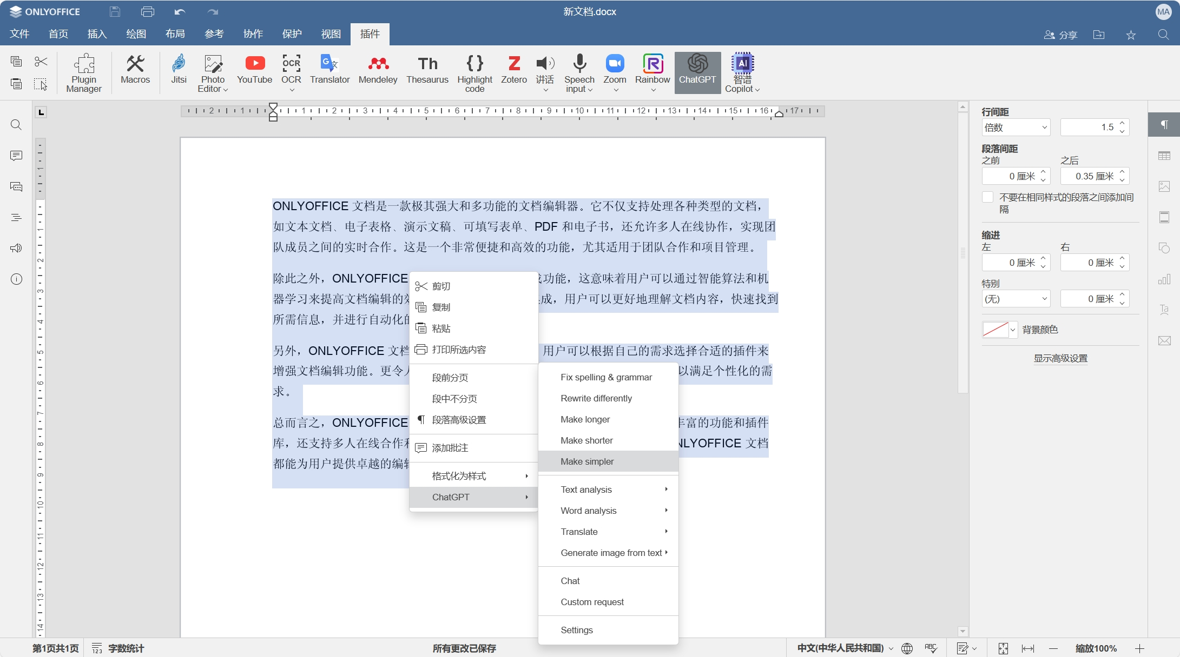The width and height of the screenshot is (1180, 657).
Task: Undo the last action
Action: (x=180, y=11)
